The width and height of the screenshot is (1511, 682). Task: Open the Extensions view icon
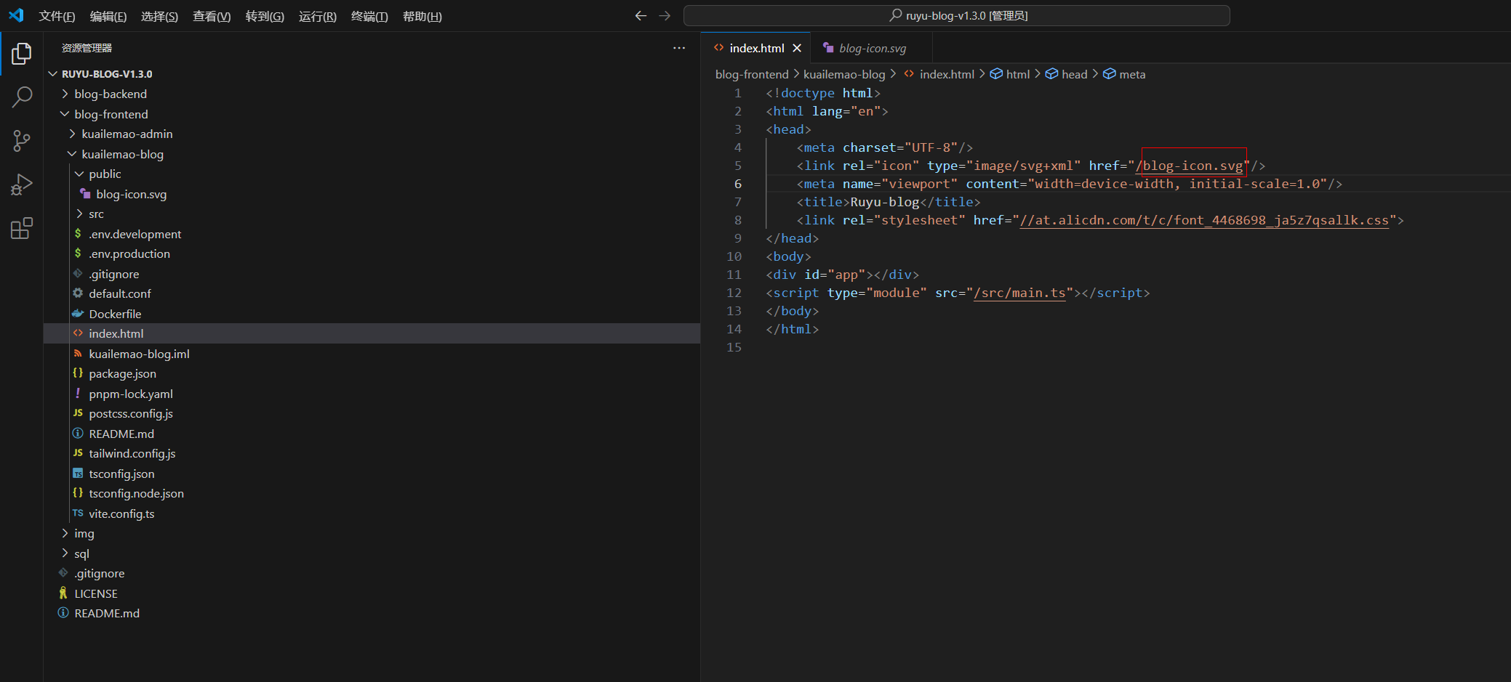pyautogui.click(x=22, y=229)
